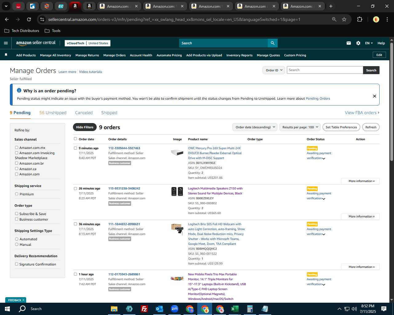Viewport: 394px width, 315px height.
Task: Expand More information for the OWC Mercury order
Action: click(360, 181)
